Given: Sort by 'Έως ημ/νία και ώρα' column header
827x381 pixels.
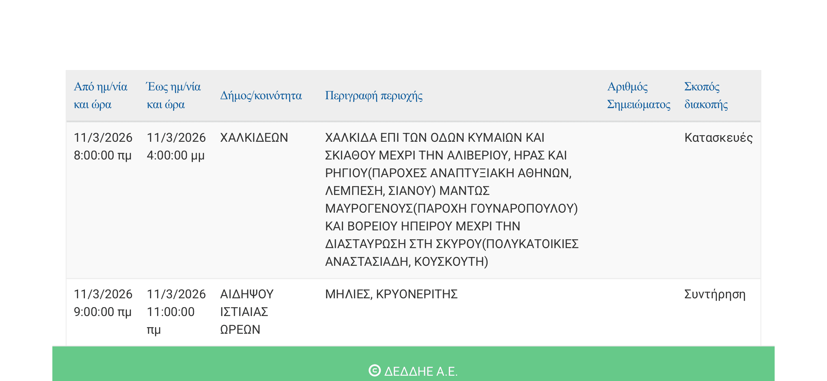Looking at the screenshot, I should click(x=174, y=95).
